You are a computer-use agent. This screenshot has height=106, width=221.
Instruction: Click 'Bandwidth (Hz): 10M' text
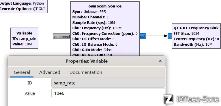click(x=193, y=44)
